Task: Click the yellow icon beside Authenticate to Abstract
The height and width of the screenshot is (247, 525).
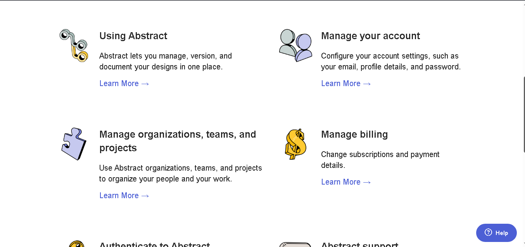Action: [76, 244]
